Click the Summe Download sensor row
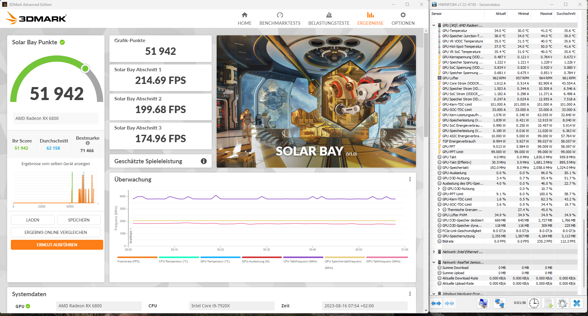The height and width of the screenshot is (316, 588). point(507,268)
